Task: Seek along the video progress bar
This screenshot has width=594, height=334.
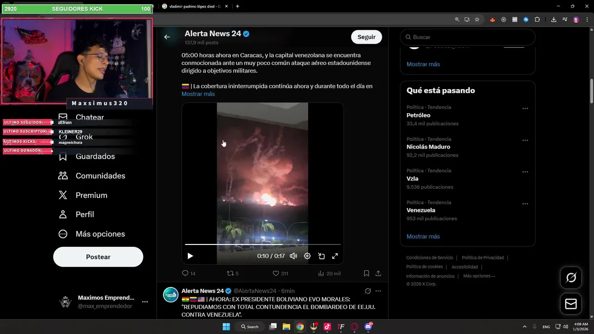Action: tap(263, 244)
